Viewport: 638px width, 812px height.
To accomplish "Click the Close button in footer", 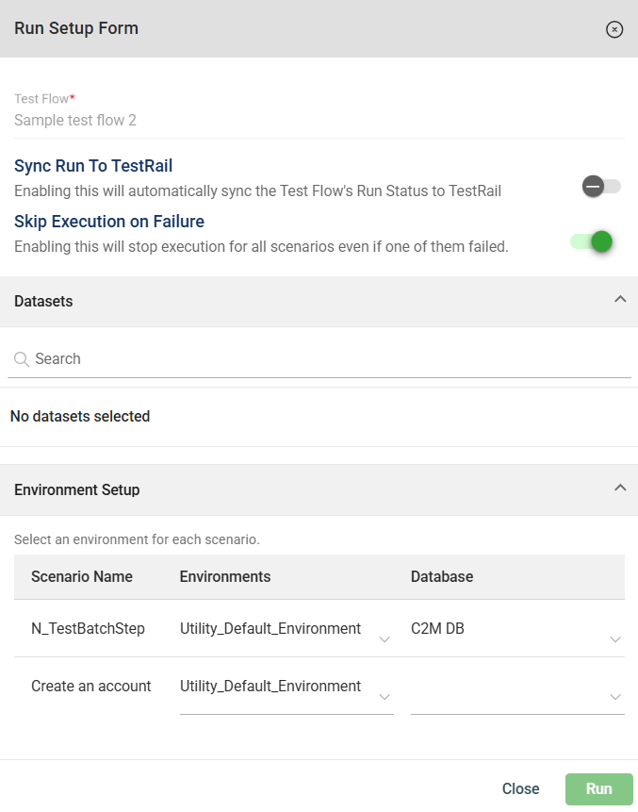I will click(520, 788).
